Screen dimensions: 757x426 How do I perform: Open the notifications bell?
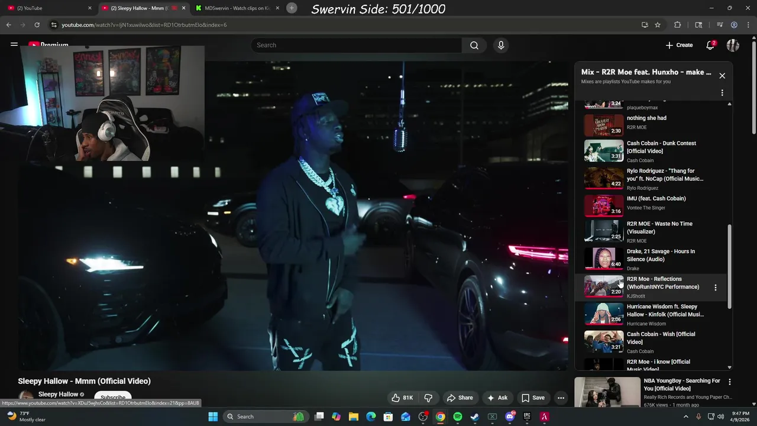(x=710, y=45)
